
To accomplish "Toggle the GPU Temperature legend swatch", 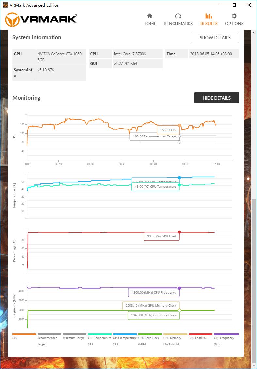I will (125, 334).
